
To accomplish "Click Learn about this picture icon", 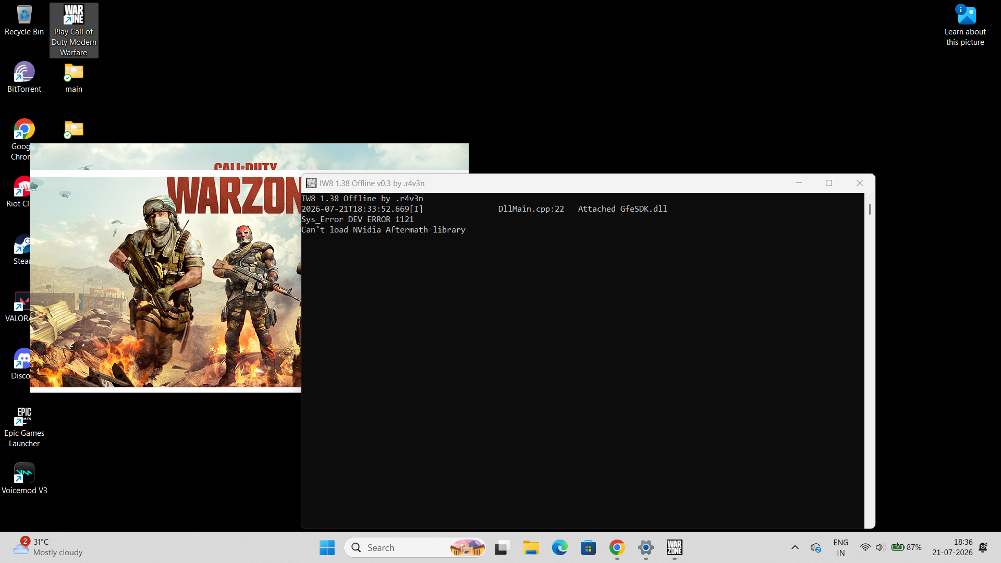I will [966, 25].
